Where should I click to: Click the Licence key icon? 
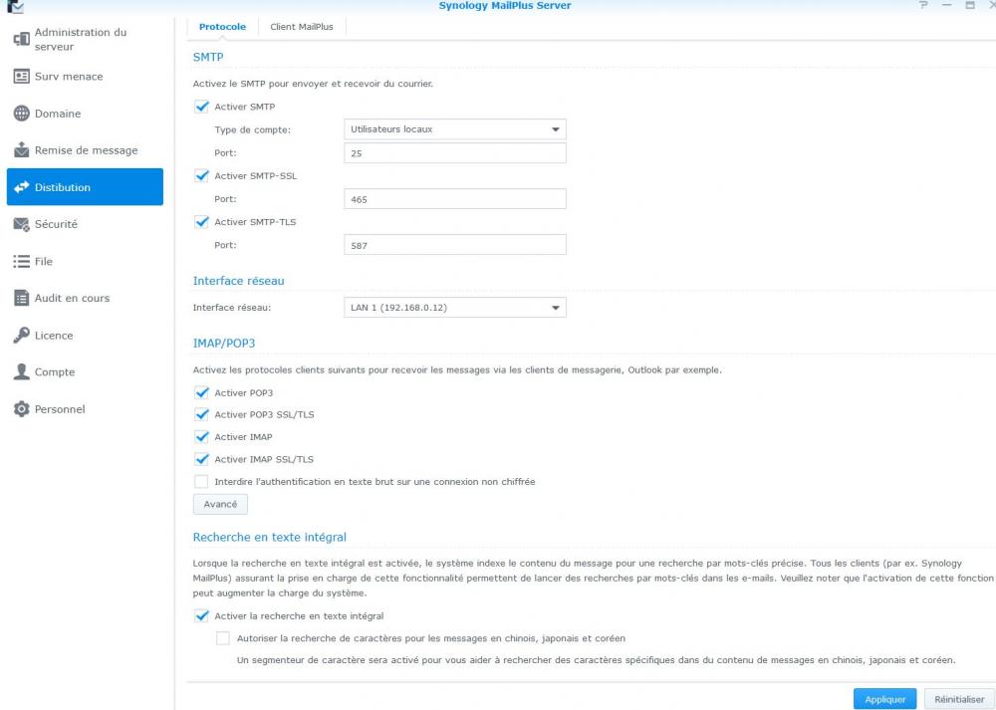coord(22,336)
